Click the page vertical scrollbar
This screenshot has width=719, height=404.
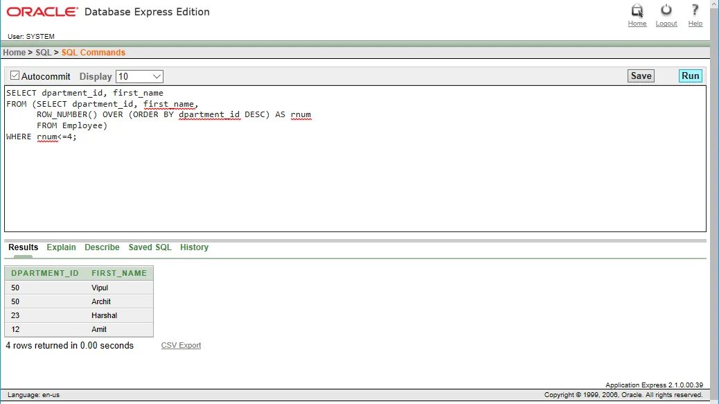pyautogui.click(x=714, y=202)
